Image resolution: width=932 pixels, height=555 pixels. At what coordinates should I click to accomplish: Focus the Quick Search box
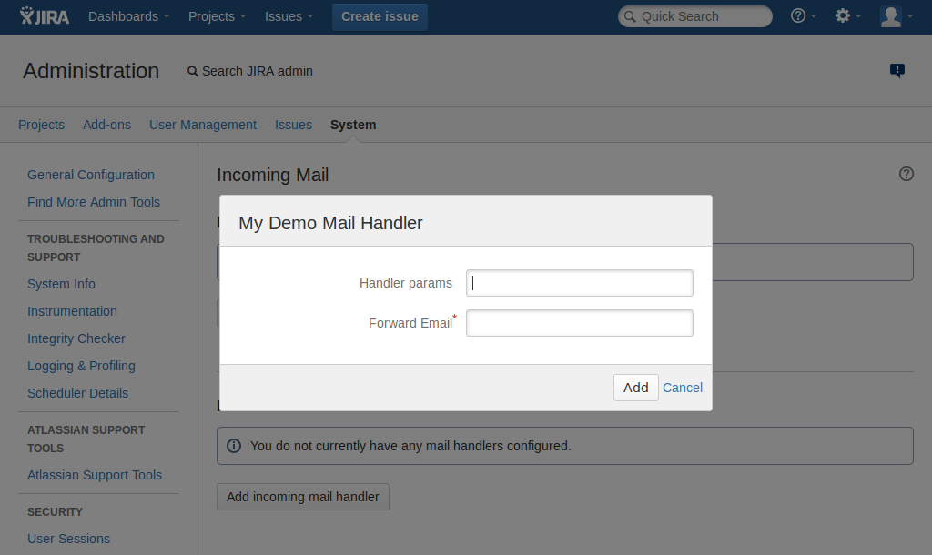(694, 16)
